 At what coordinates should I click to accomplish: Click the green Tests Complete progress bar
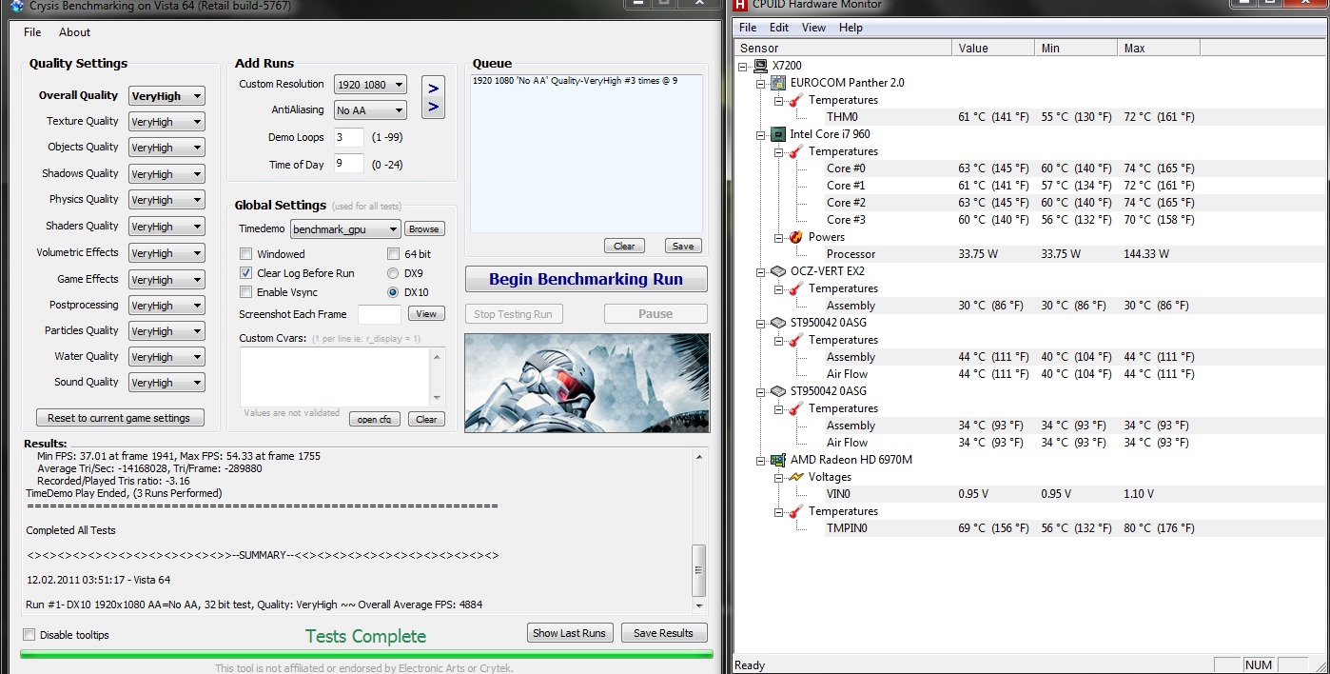click(x=366, y=654)
